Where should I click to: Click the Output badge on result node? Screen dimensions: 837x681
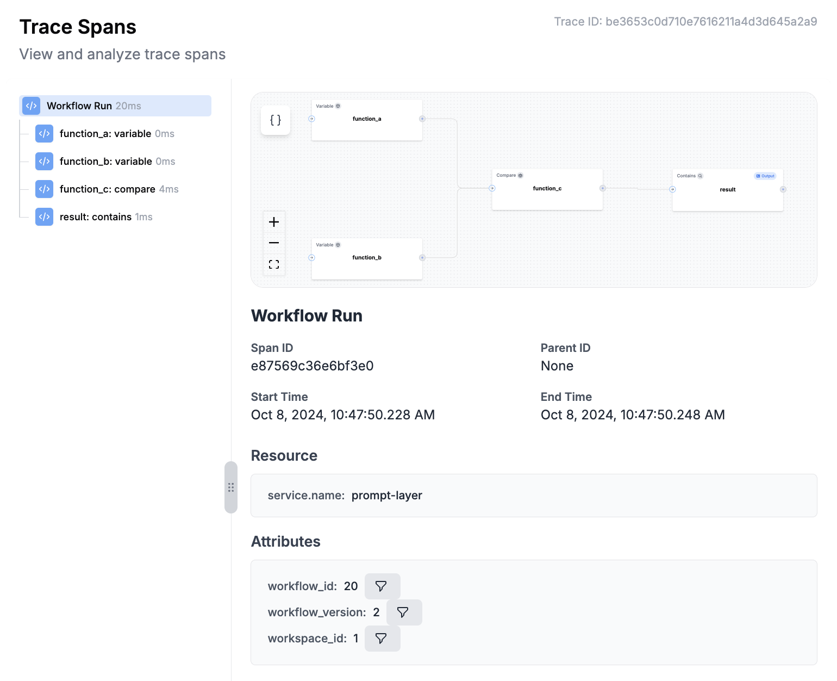click(765, 176)
